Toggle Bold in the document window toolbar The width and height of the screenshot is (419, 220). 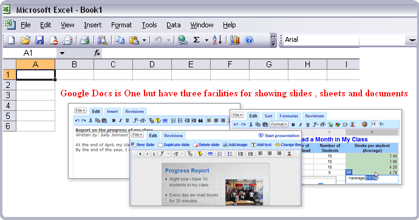click(114, 121)
